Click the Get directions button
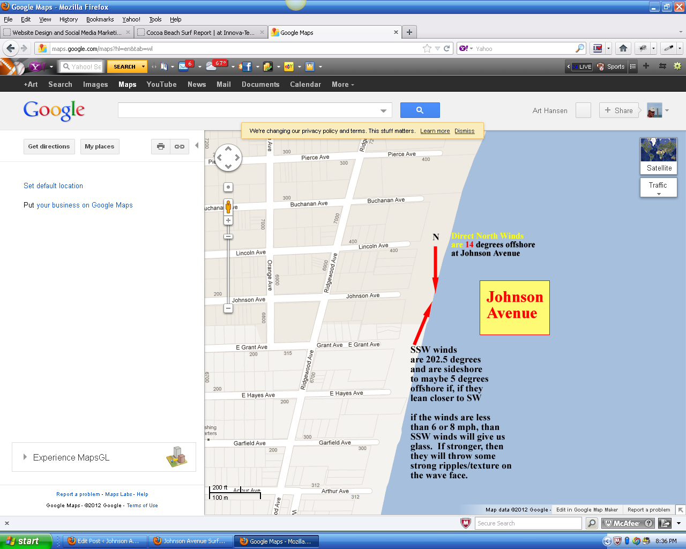This screenshot has width=686, height=549. pos(49,146)
